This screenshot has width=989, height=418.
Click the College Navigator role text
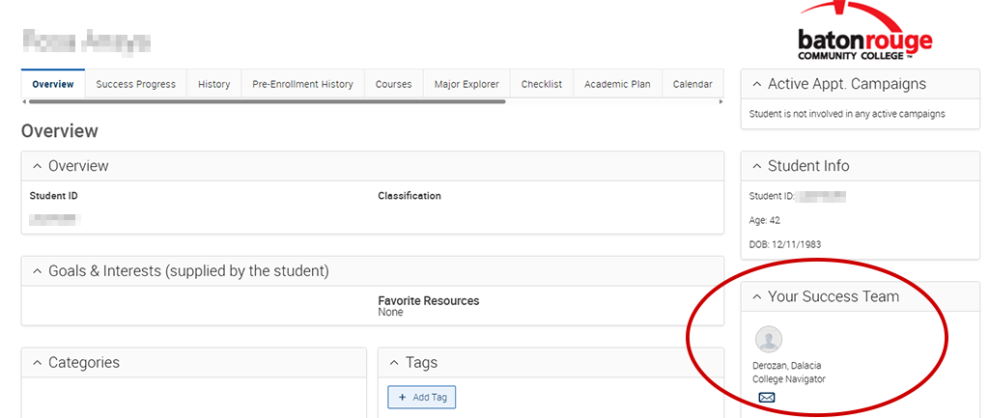(x=788, y=379)
